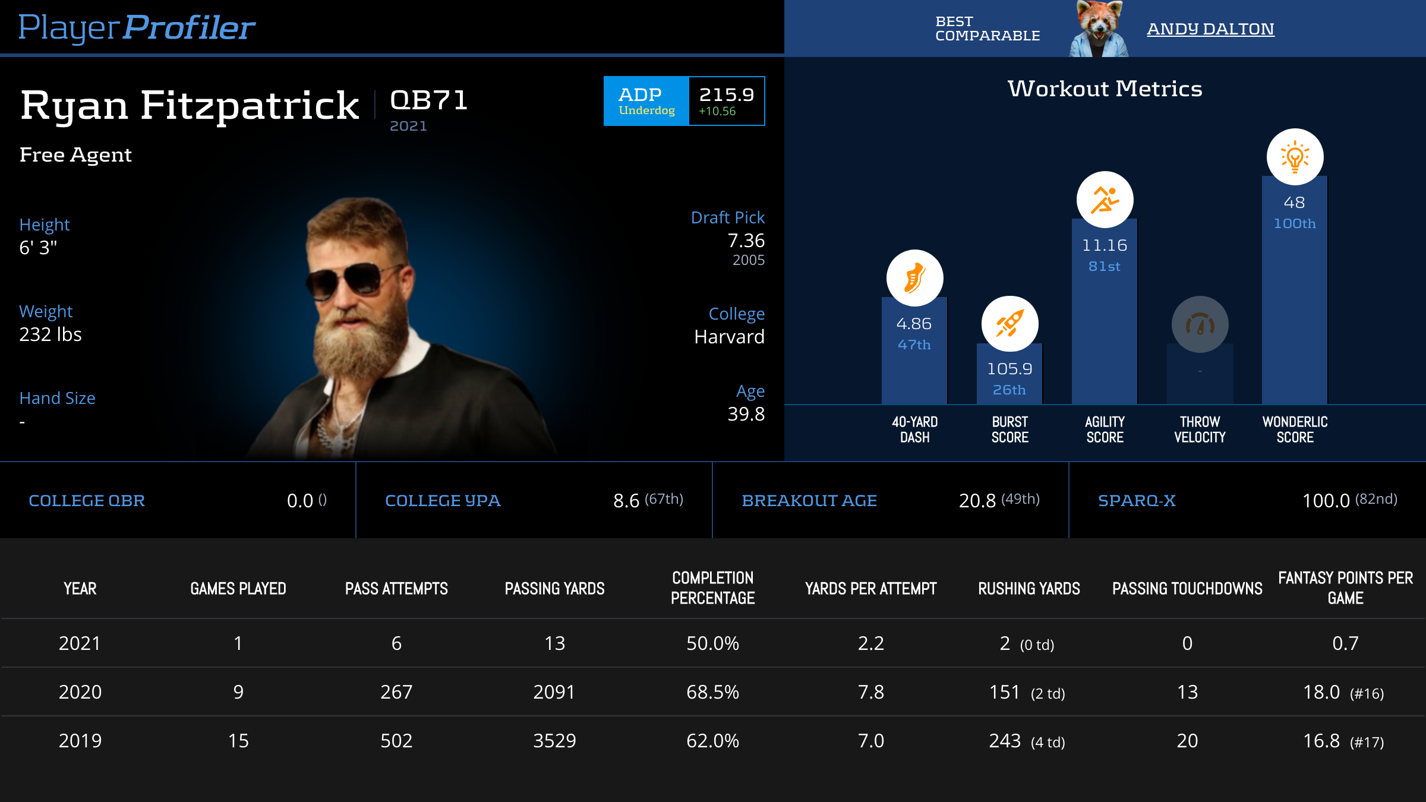Click the Wonderlic score lightbulb icon
This screenshot has height=802, width=1426.
coord(1295,157)
